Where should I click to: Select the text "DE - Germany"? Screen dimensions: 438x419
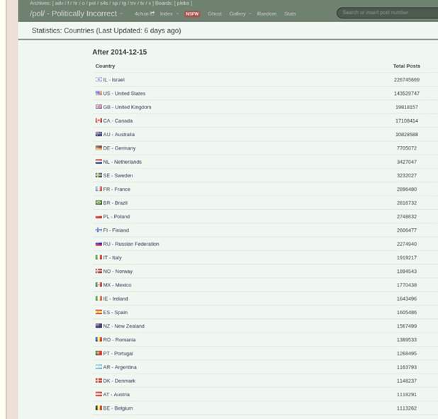(x=119, y=148)
